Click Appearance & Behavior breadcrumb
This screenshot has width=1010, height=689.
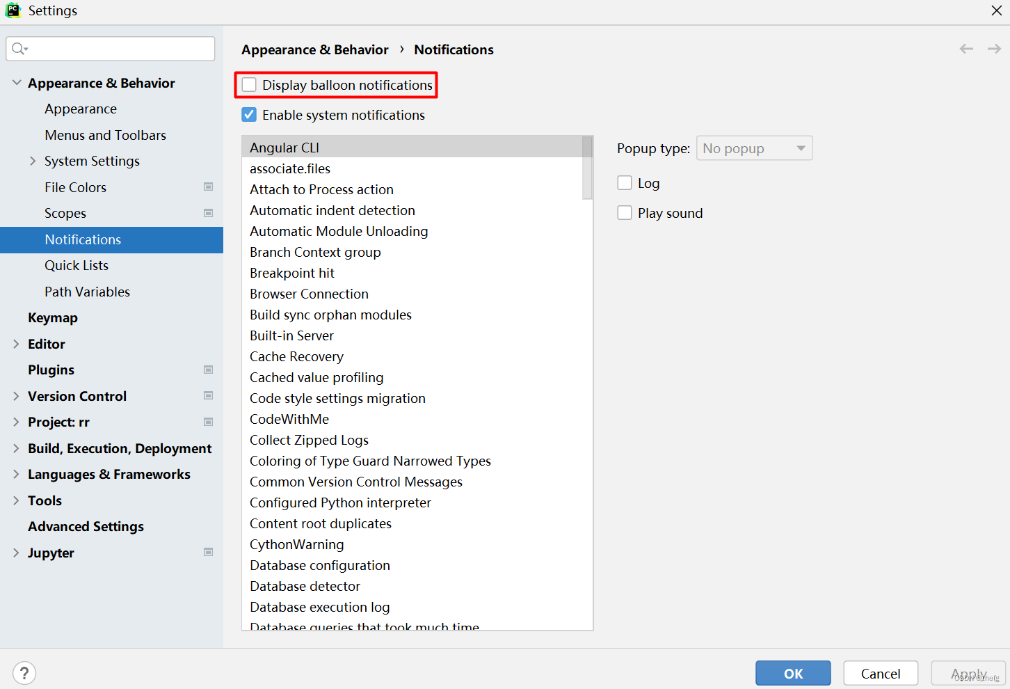315,49
